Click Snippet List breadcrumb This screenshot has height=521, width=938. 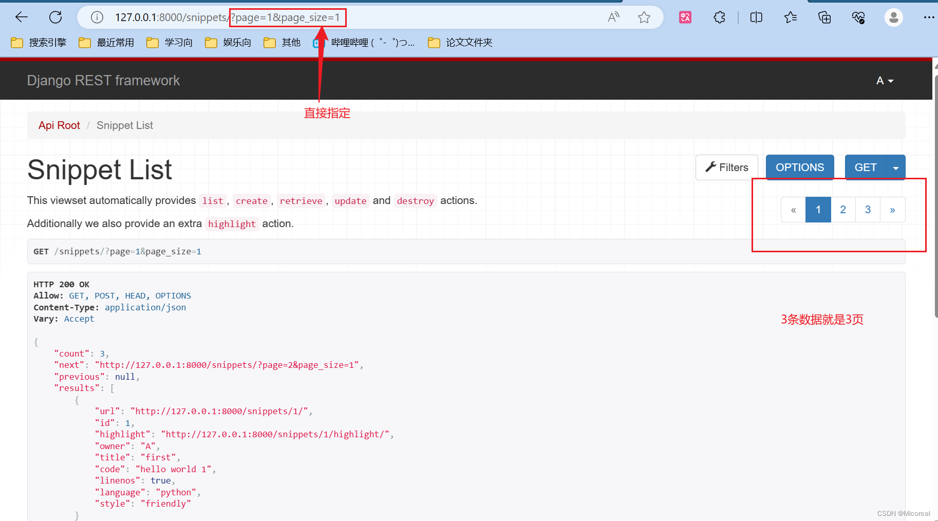(x=125, y=125)
